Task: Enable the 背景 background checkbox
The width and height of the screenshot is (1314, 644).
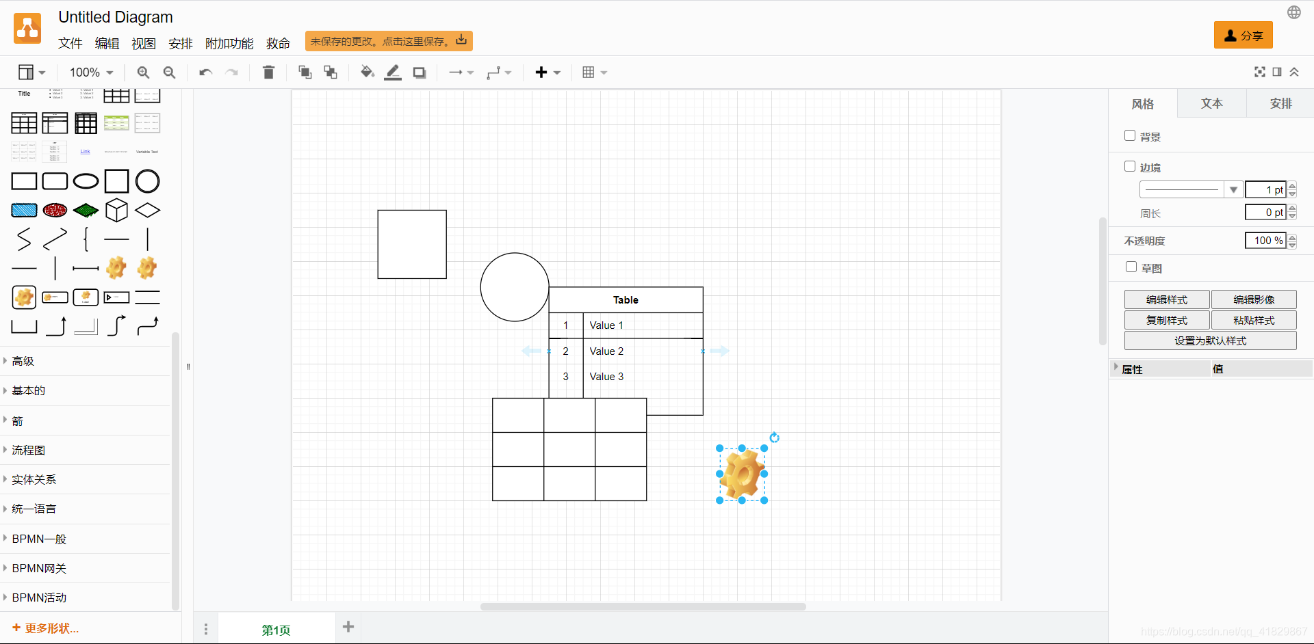Action: 1130,136
